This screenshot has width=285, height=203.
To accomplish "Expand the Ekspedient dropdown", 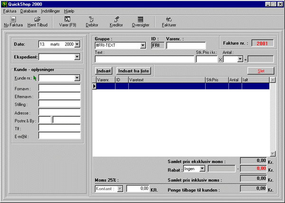I will pyautogui.click(x=77, y=57).
